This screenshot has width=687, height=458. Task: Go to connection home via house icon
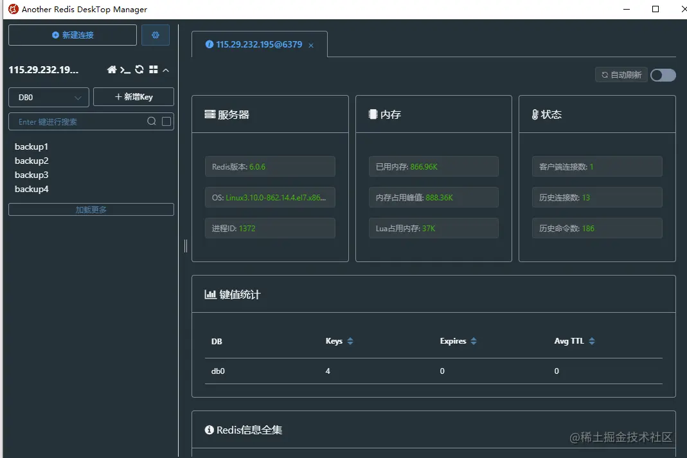click(112, 69)
